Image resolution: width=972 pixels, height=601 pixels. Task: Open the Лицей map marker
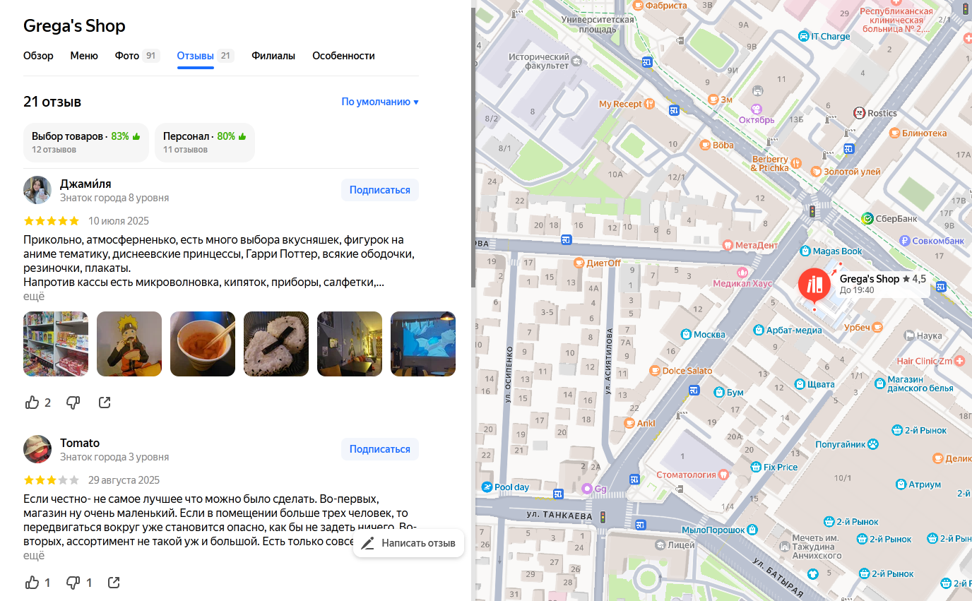click(x=660, y=545)
